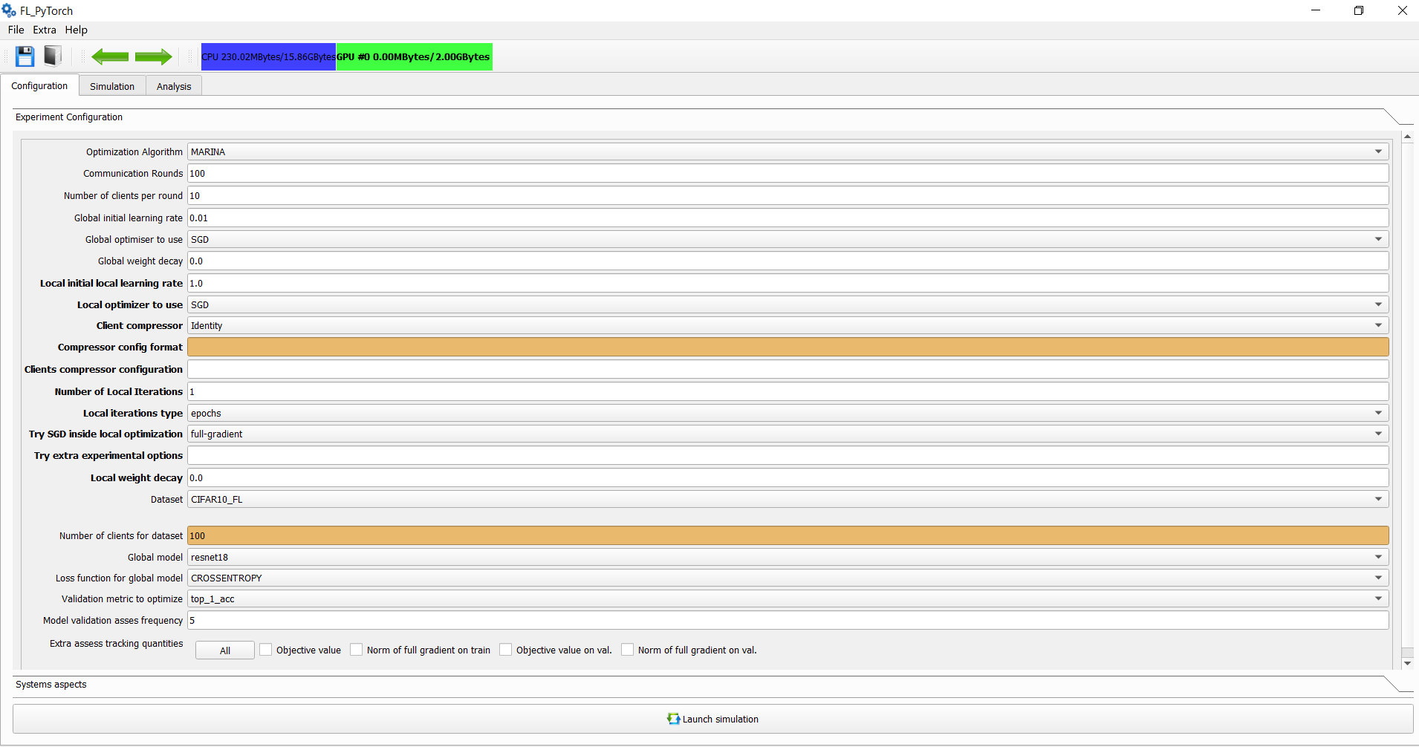Click the Communication Rounds input field

(788, 173)
